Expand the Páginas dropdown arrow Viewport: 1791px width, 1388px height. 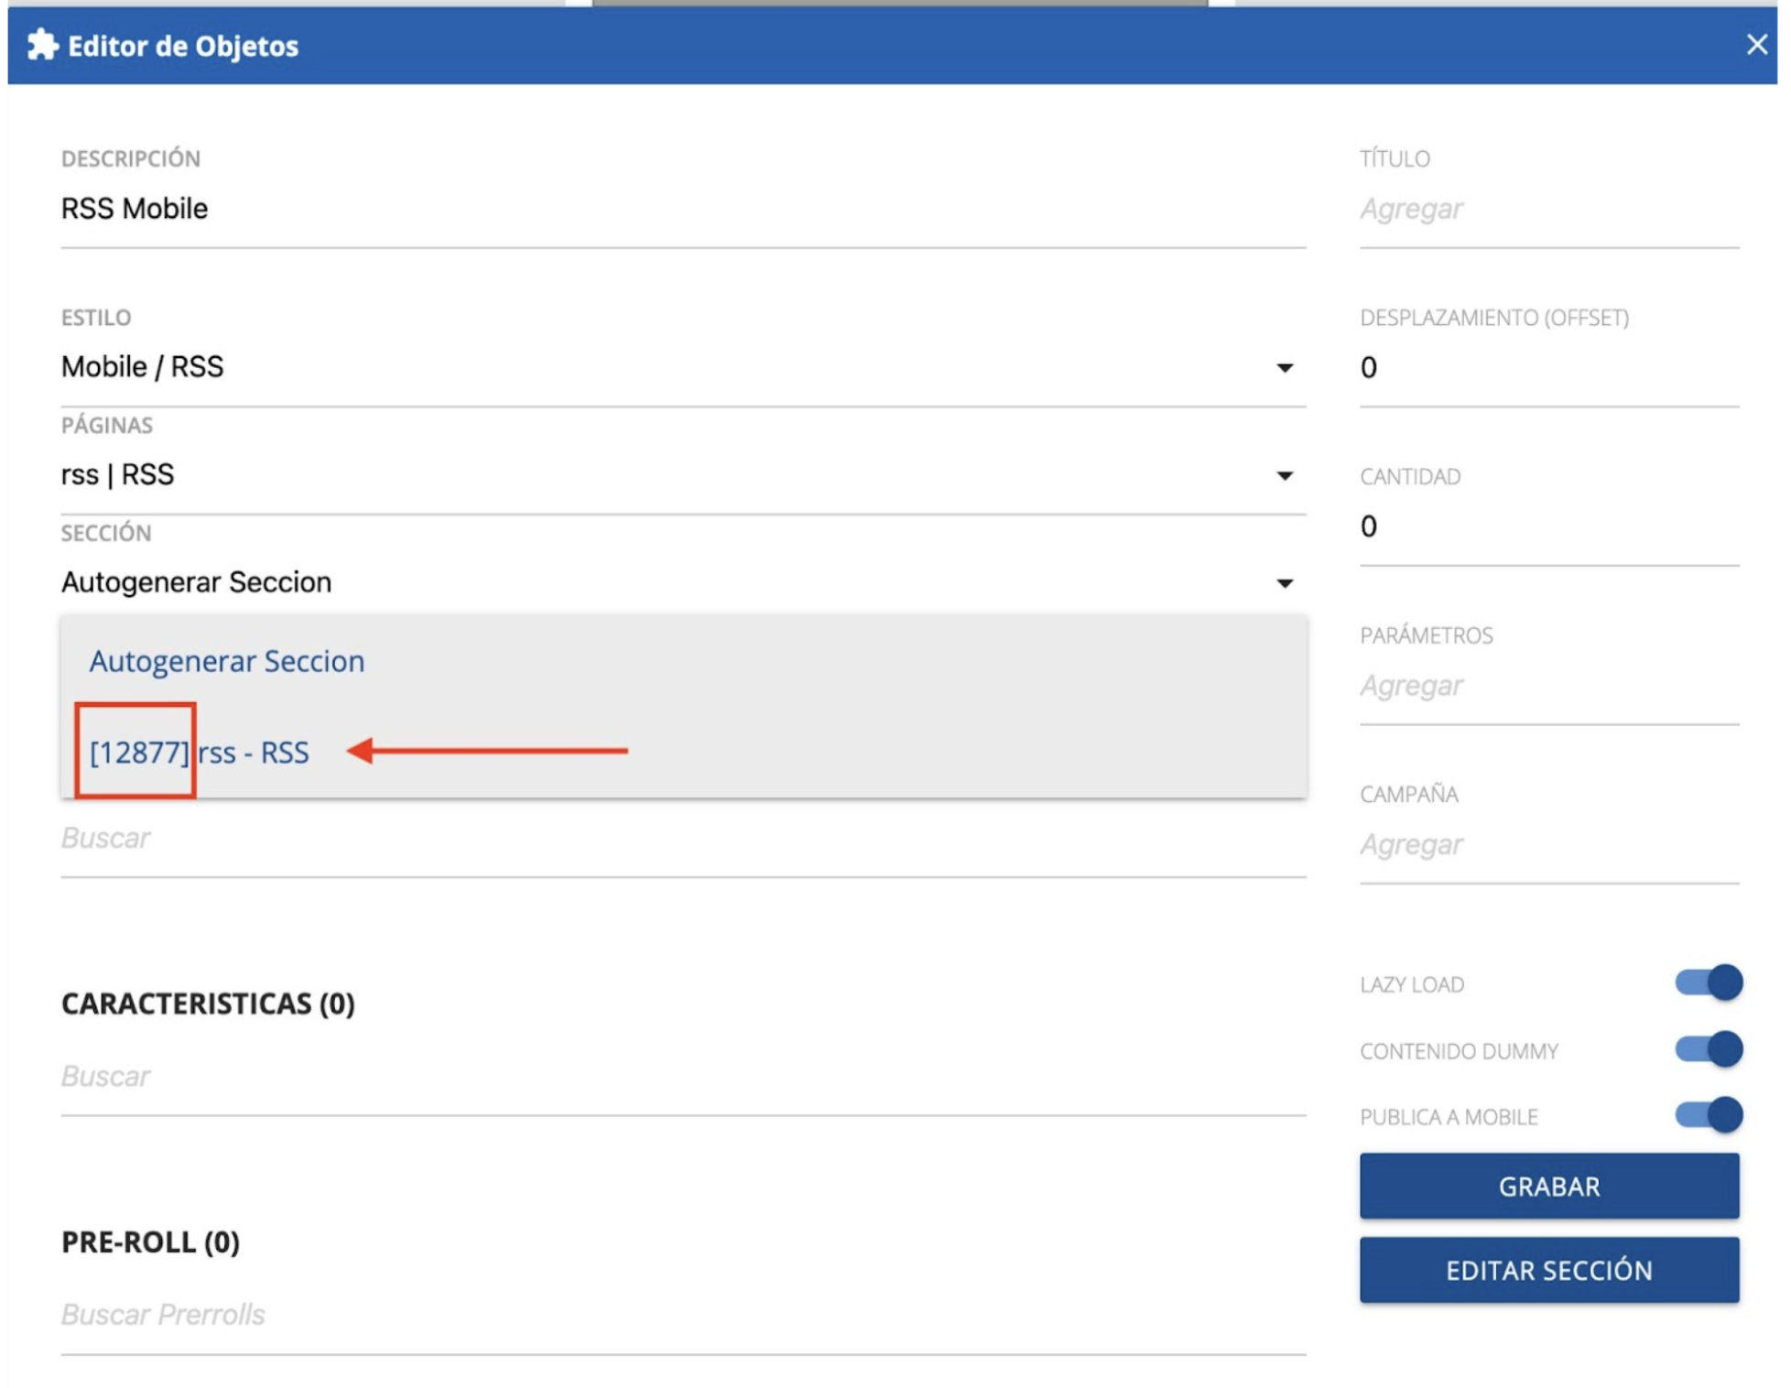click(1285, 476)
